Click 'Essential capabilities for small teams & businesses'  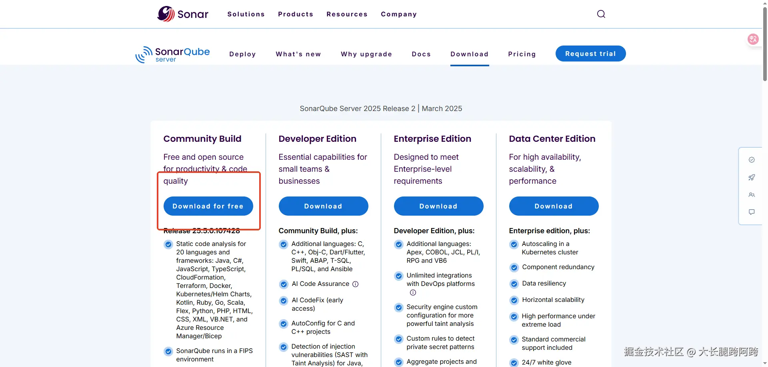(x=323, y=169)
